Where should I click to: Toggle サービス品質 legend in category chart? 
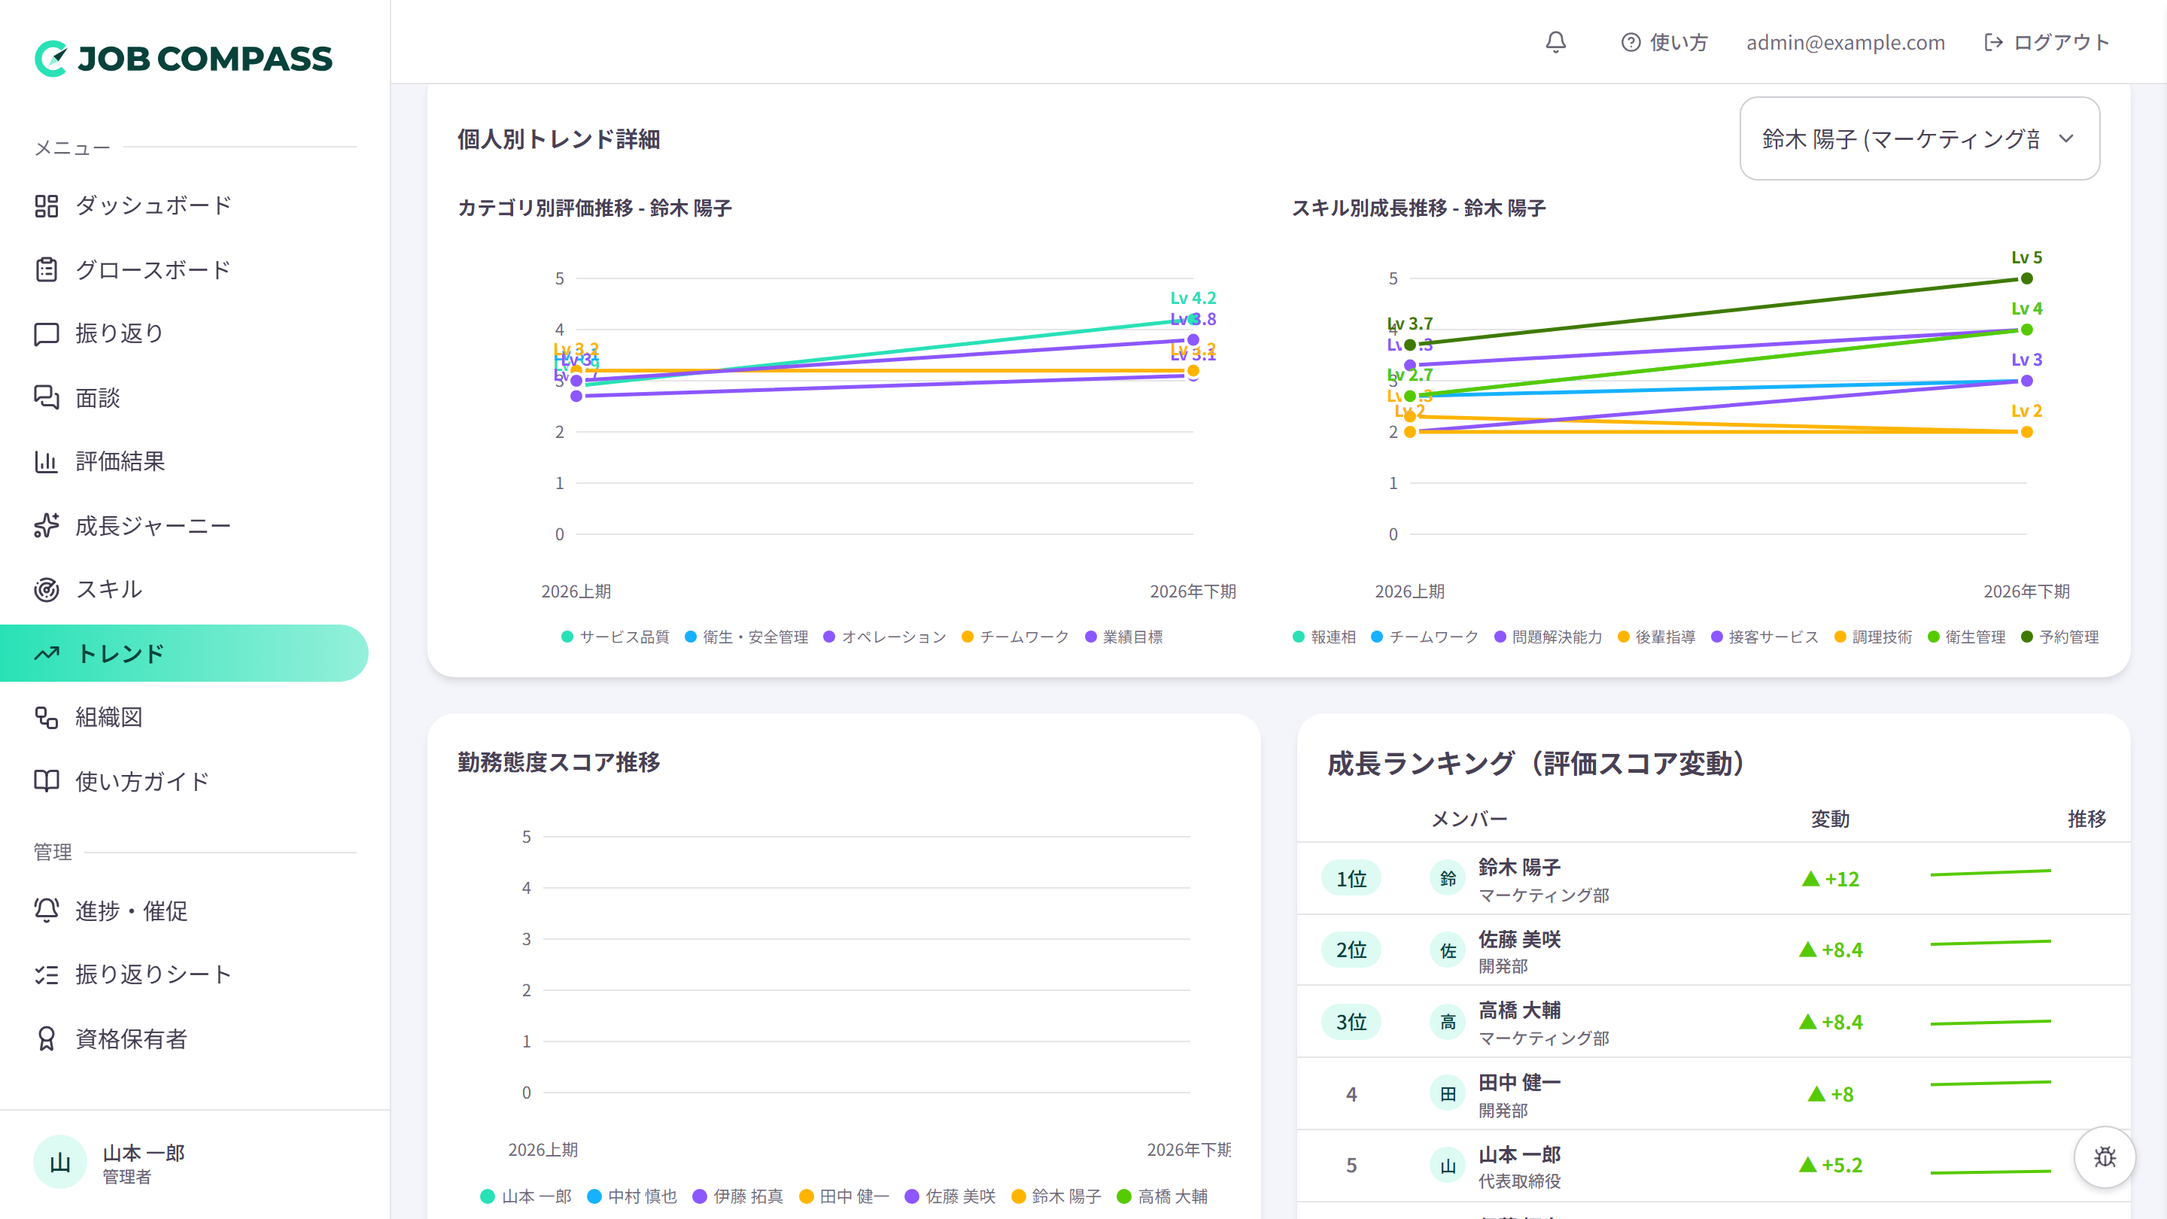(615, 637)
